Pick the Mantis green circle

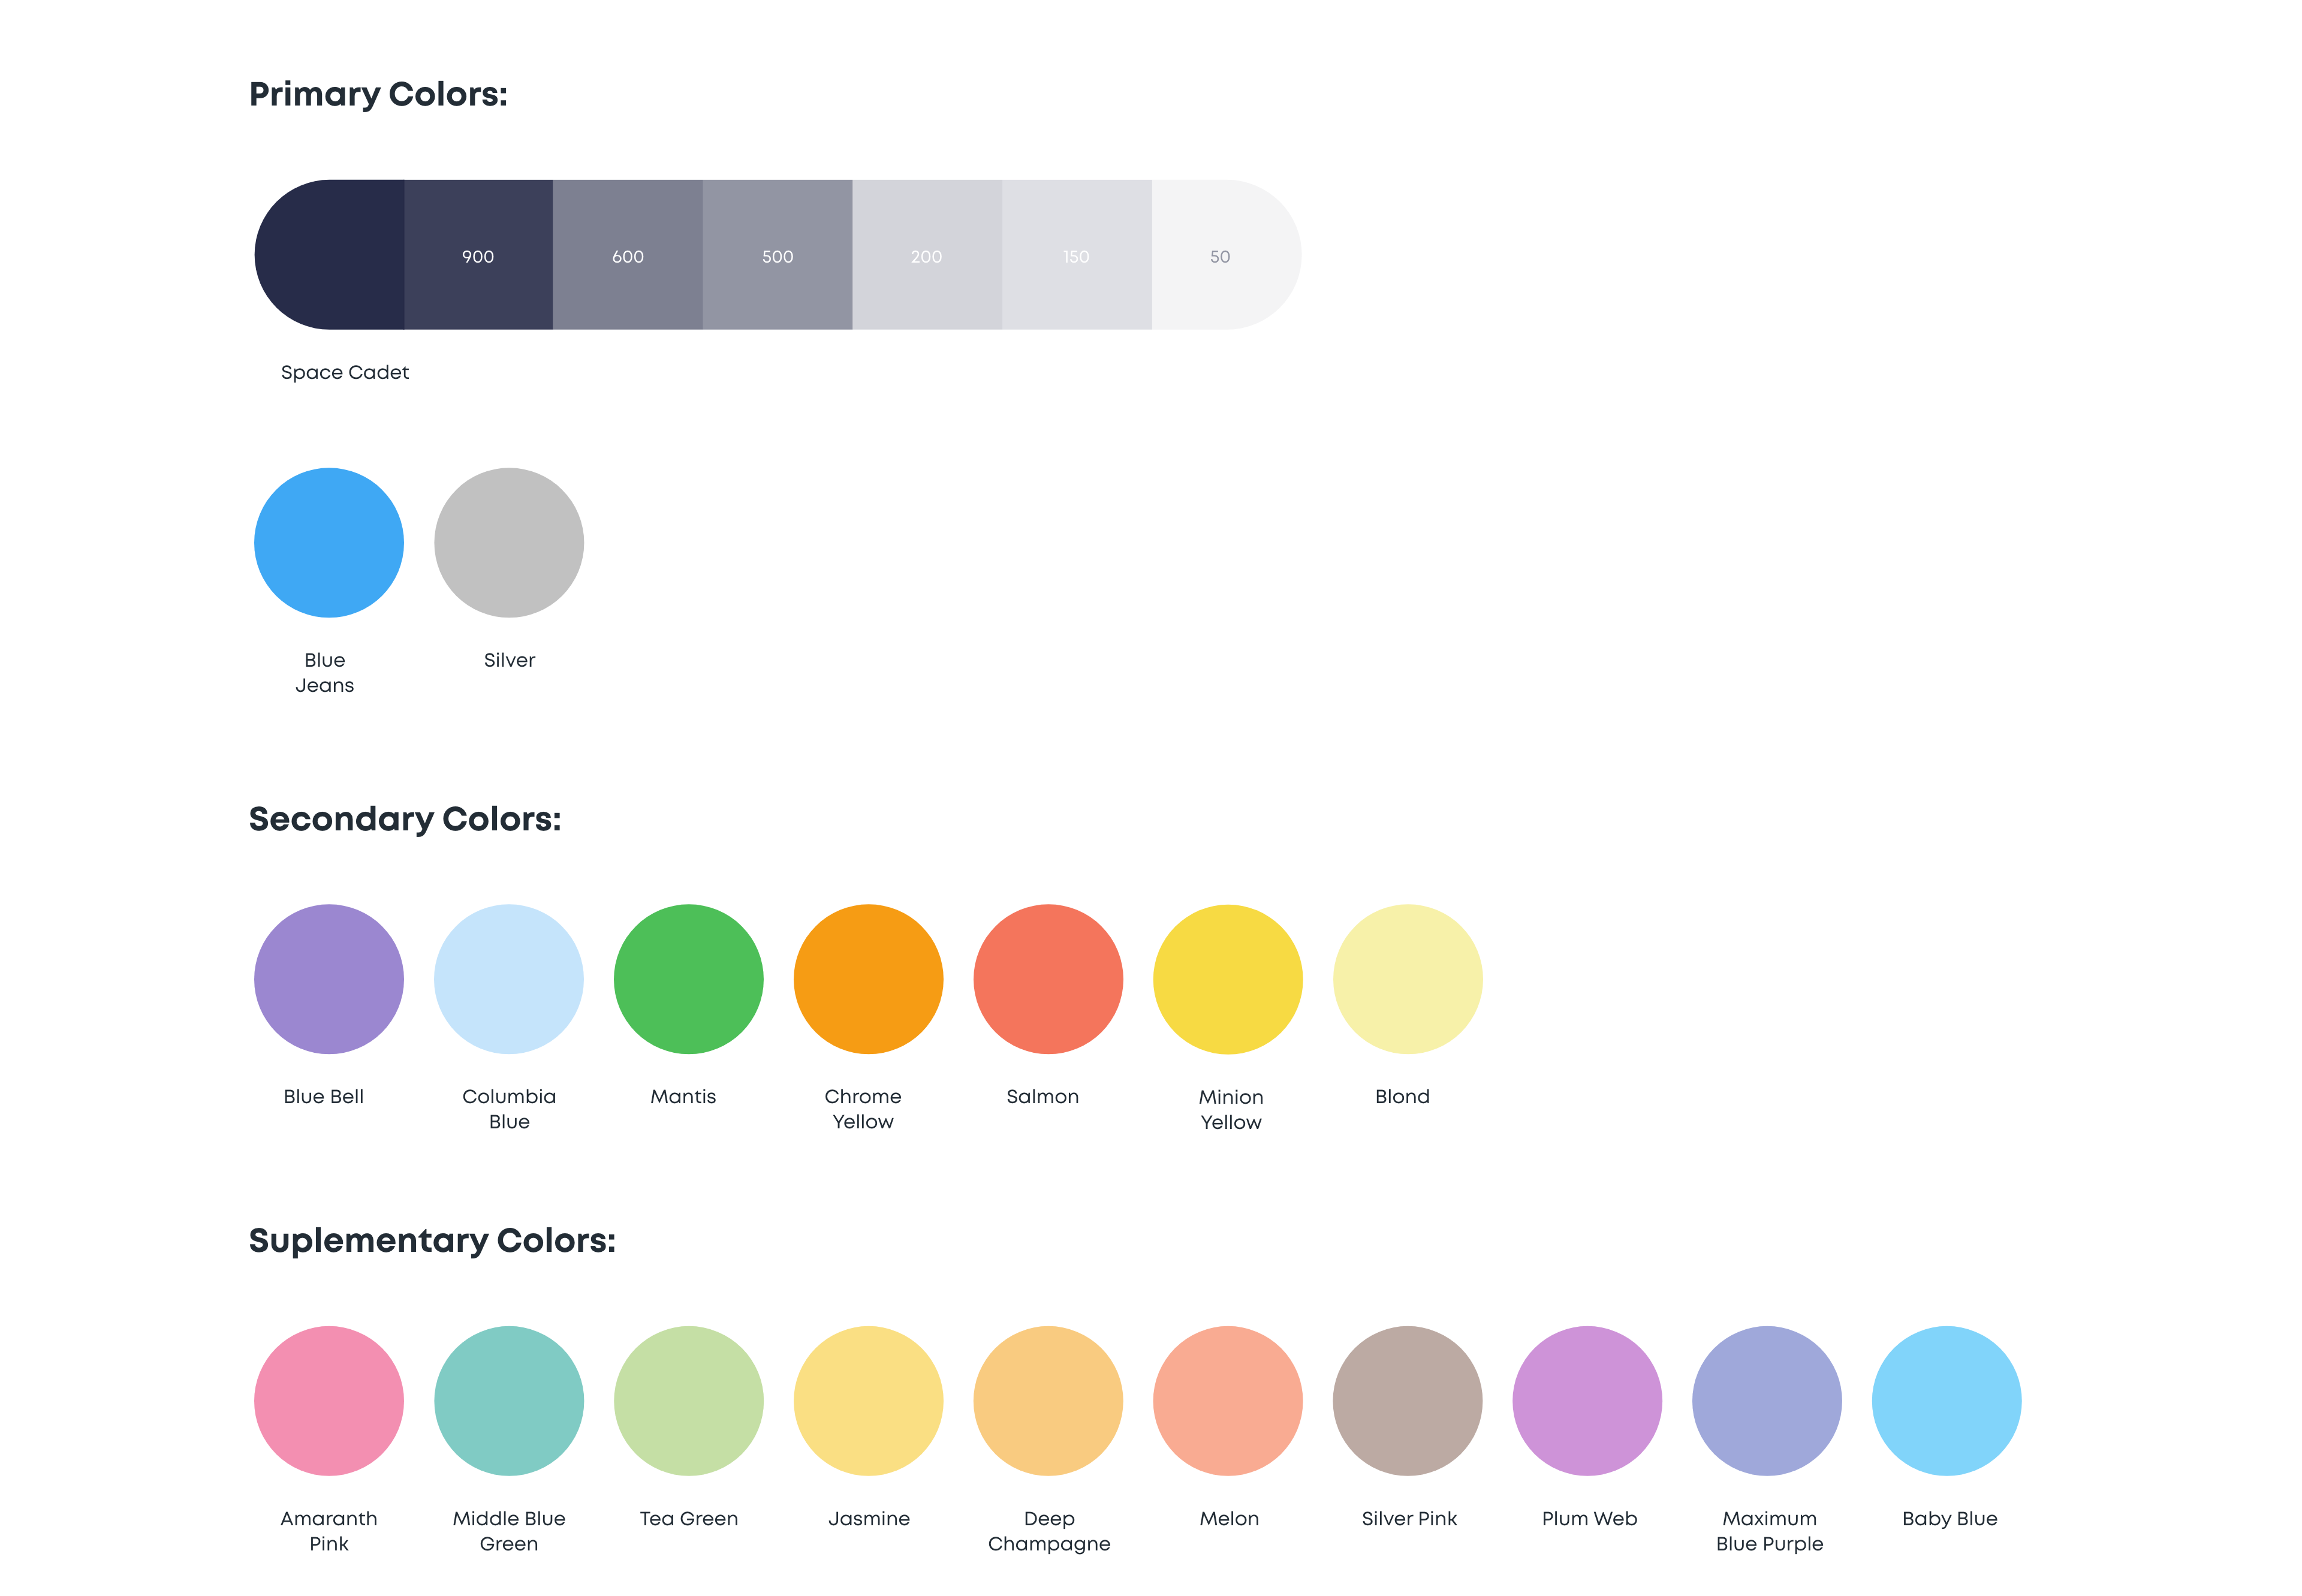pyautogui.click(x=688, y=979)
